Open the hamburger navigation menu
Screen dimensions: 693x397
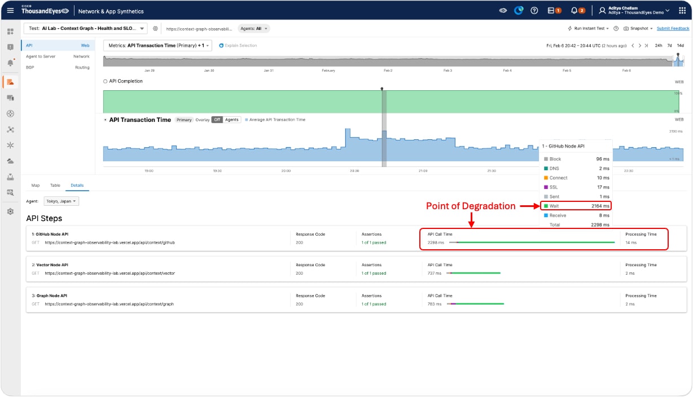tap(10, 11)
